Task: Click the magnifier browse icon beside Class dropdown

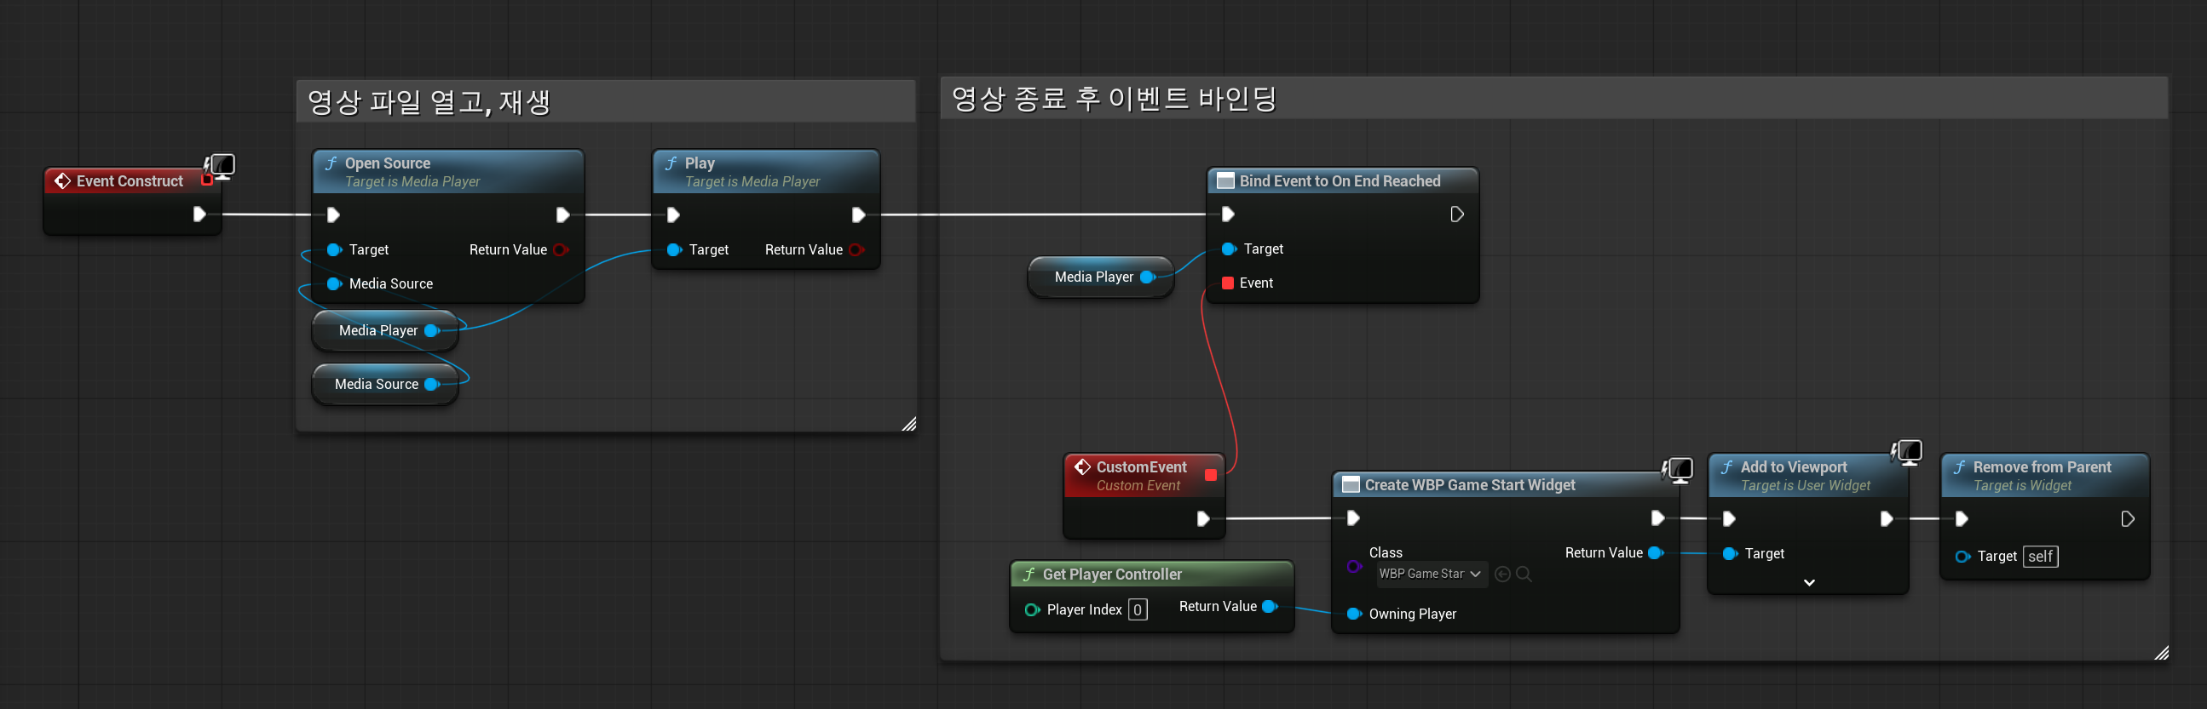Action: pos(1524,574)
